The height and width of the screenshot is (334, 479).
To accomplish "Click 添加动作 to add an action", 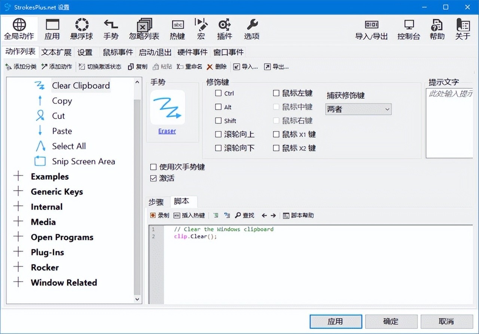I will (x=57, y=67).
